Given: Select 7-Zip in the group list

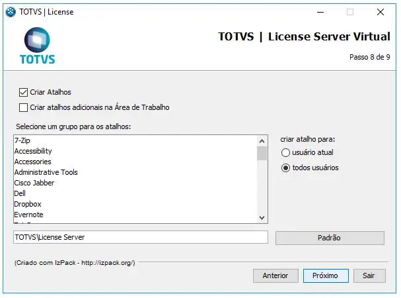Looking at the screenshot, I should pos(22,140).
